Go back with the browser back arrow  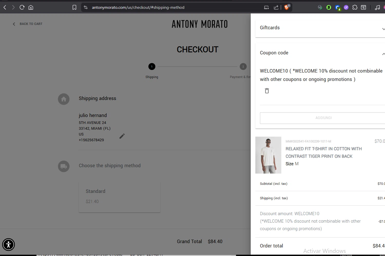tap(5, 7)
